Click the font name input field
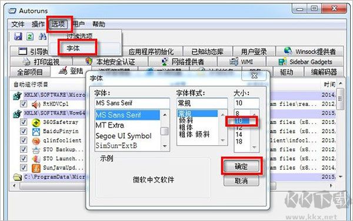This screenshot has width=353, height=221. [x=132, y=103]
